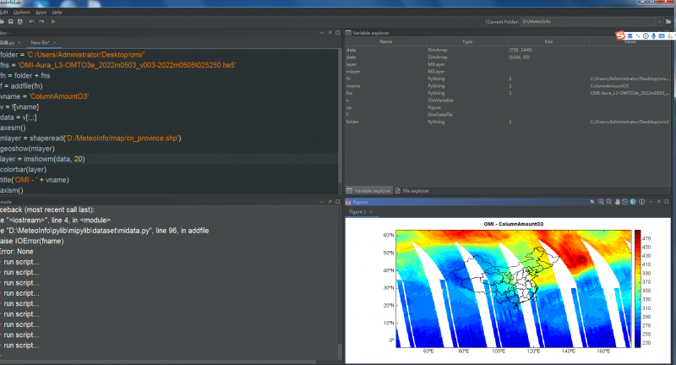Sort variables by Type column header

(466, 41)
